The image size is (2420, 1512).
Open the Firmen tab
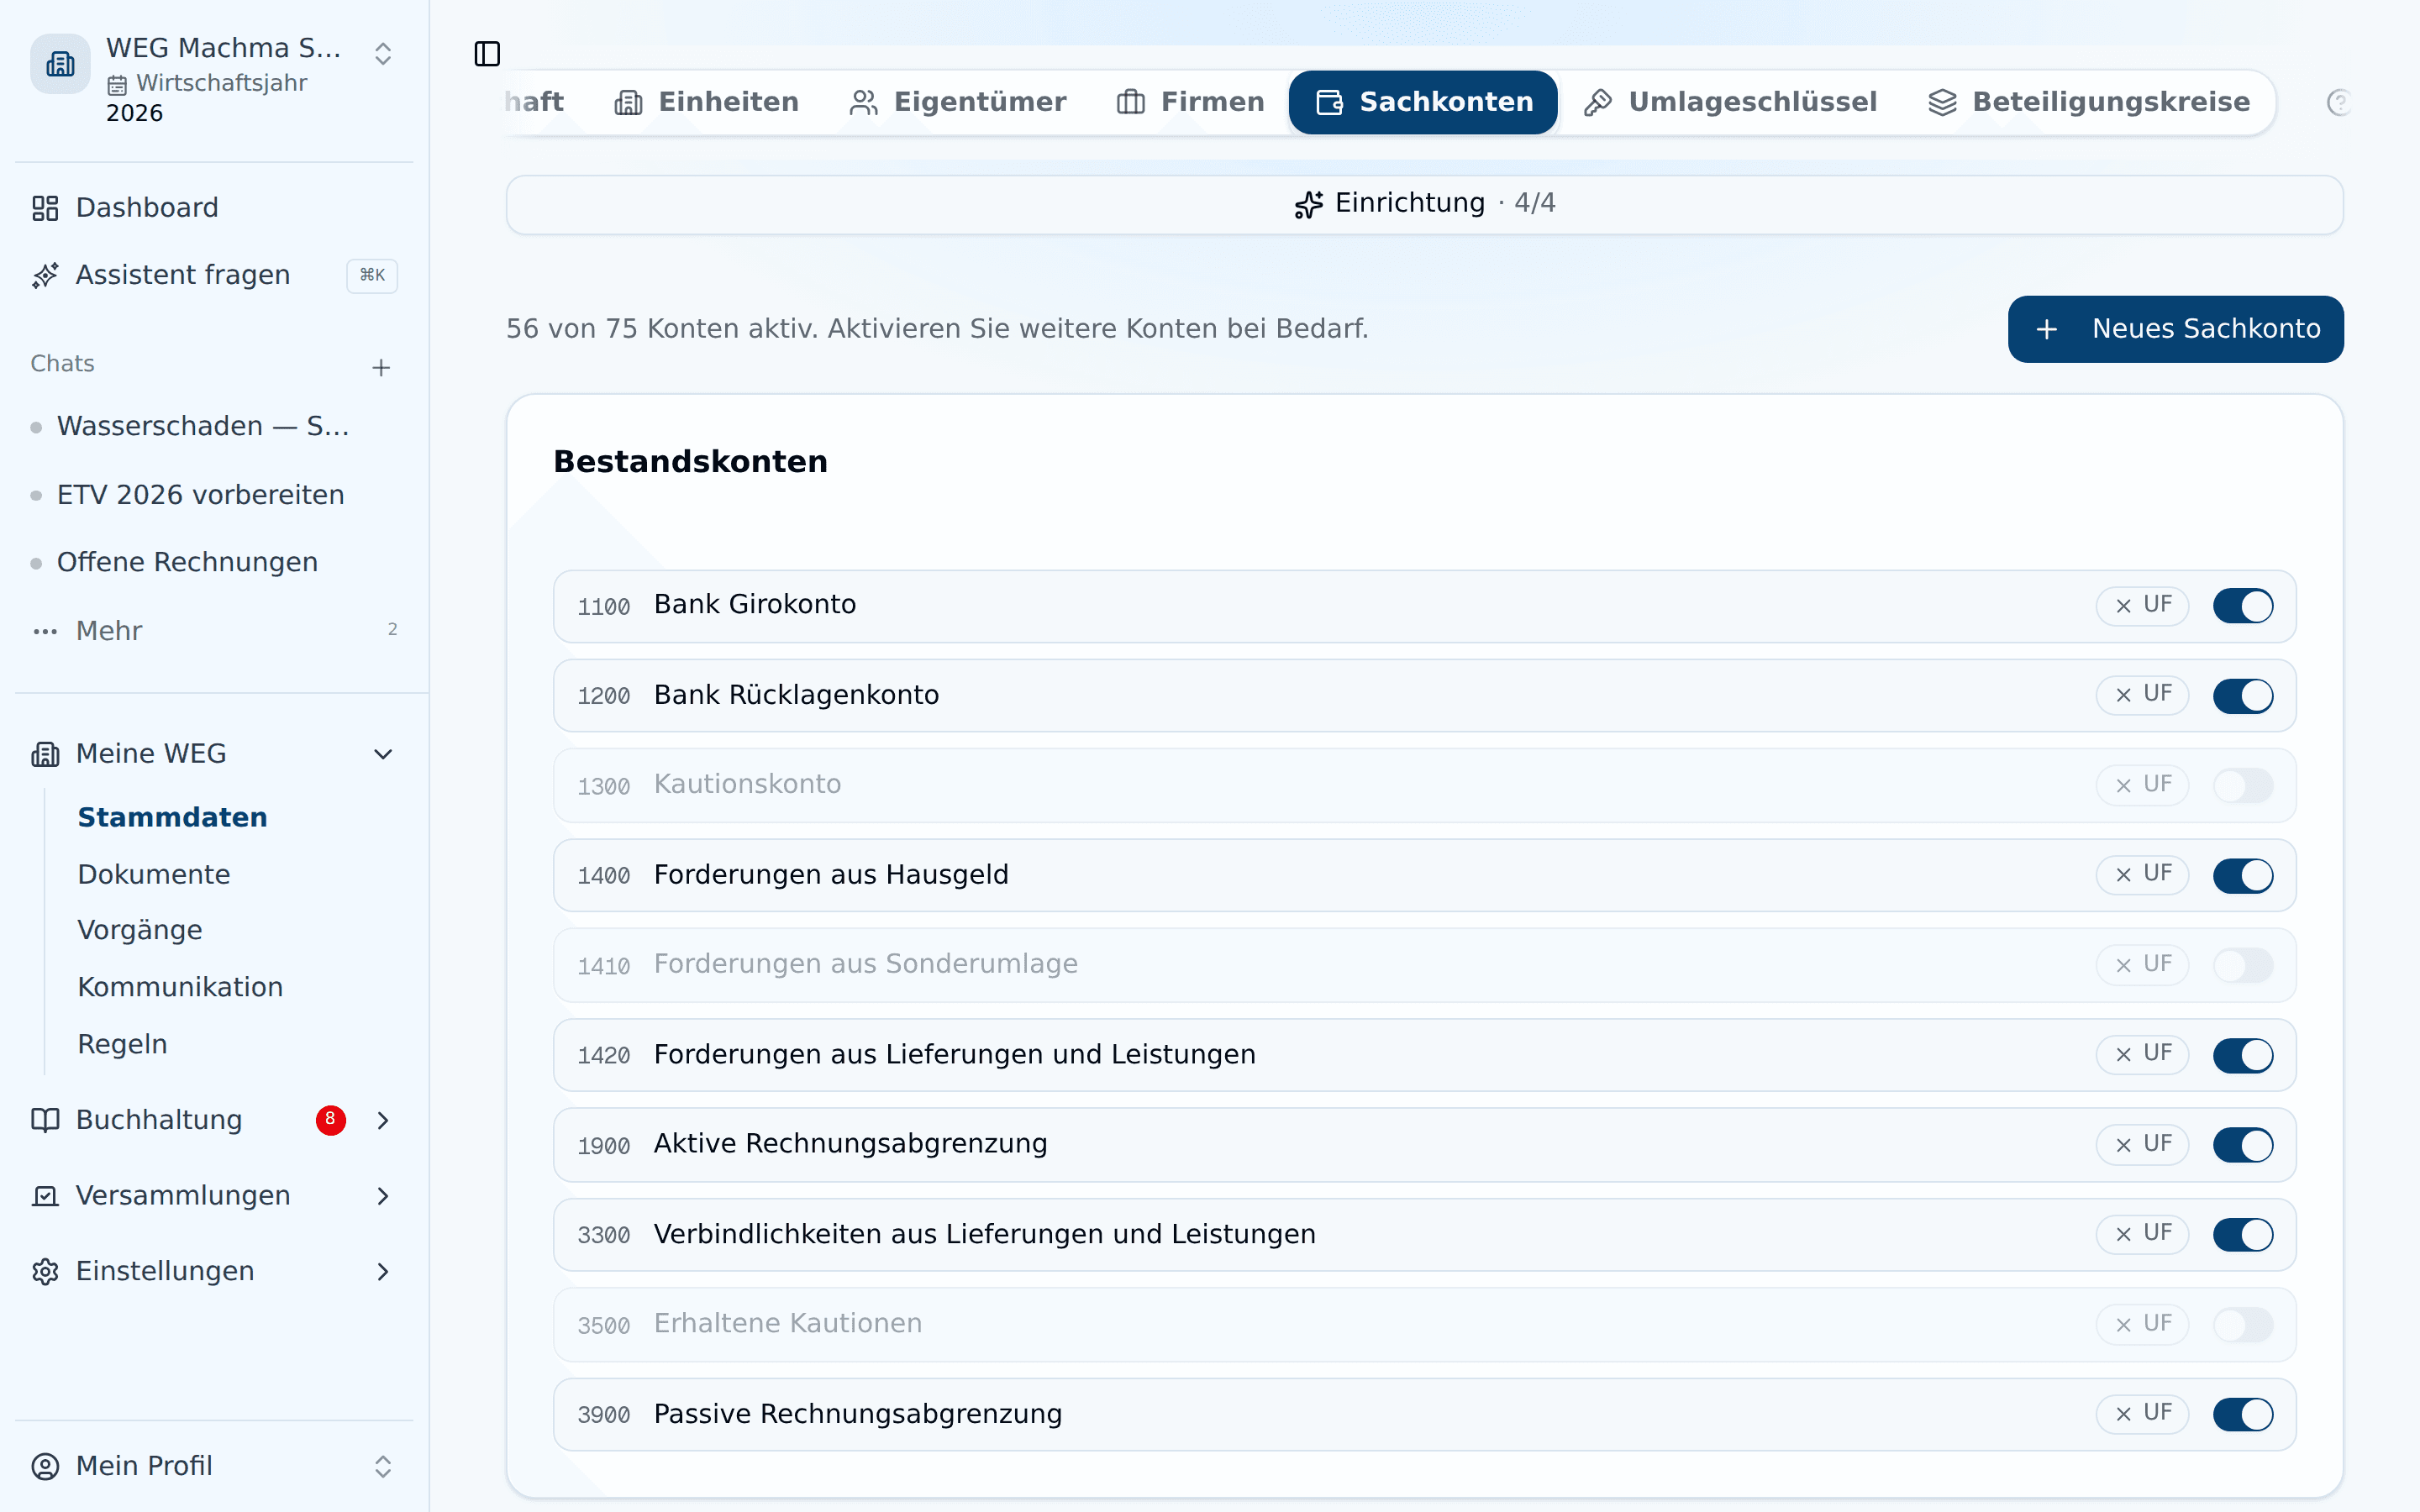1190,102
